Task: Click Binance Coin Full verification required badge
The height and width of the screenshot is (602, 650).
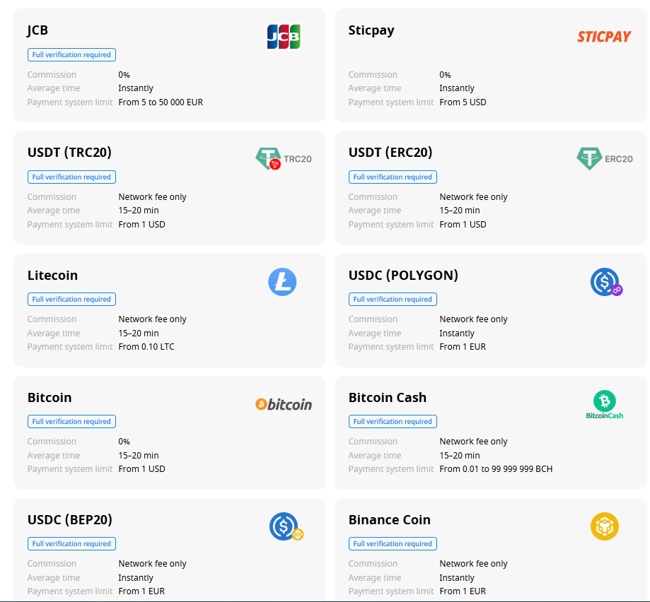Action: coord(393,543)
